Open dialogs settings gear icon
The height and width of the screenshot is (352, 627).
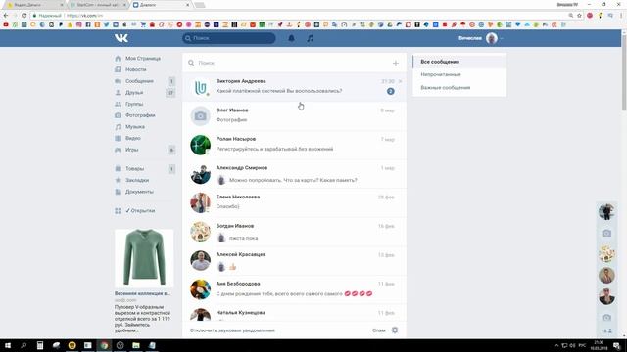click(395, 330)
